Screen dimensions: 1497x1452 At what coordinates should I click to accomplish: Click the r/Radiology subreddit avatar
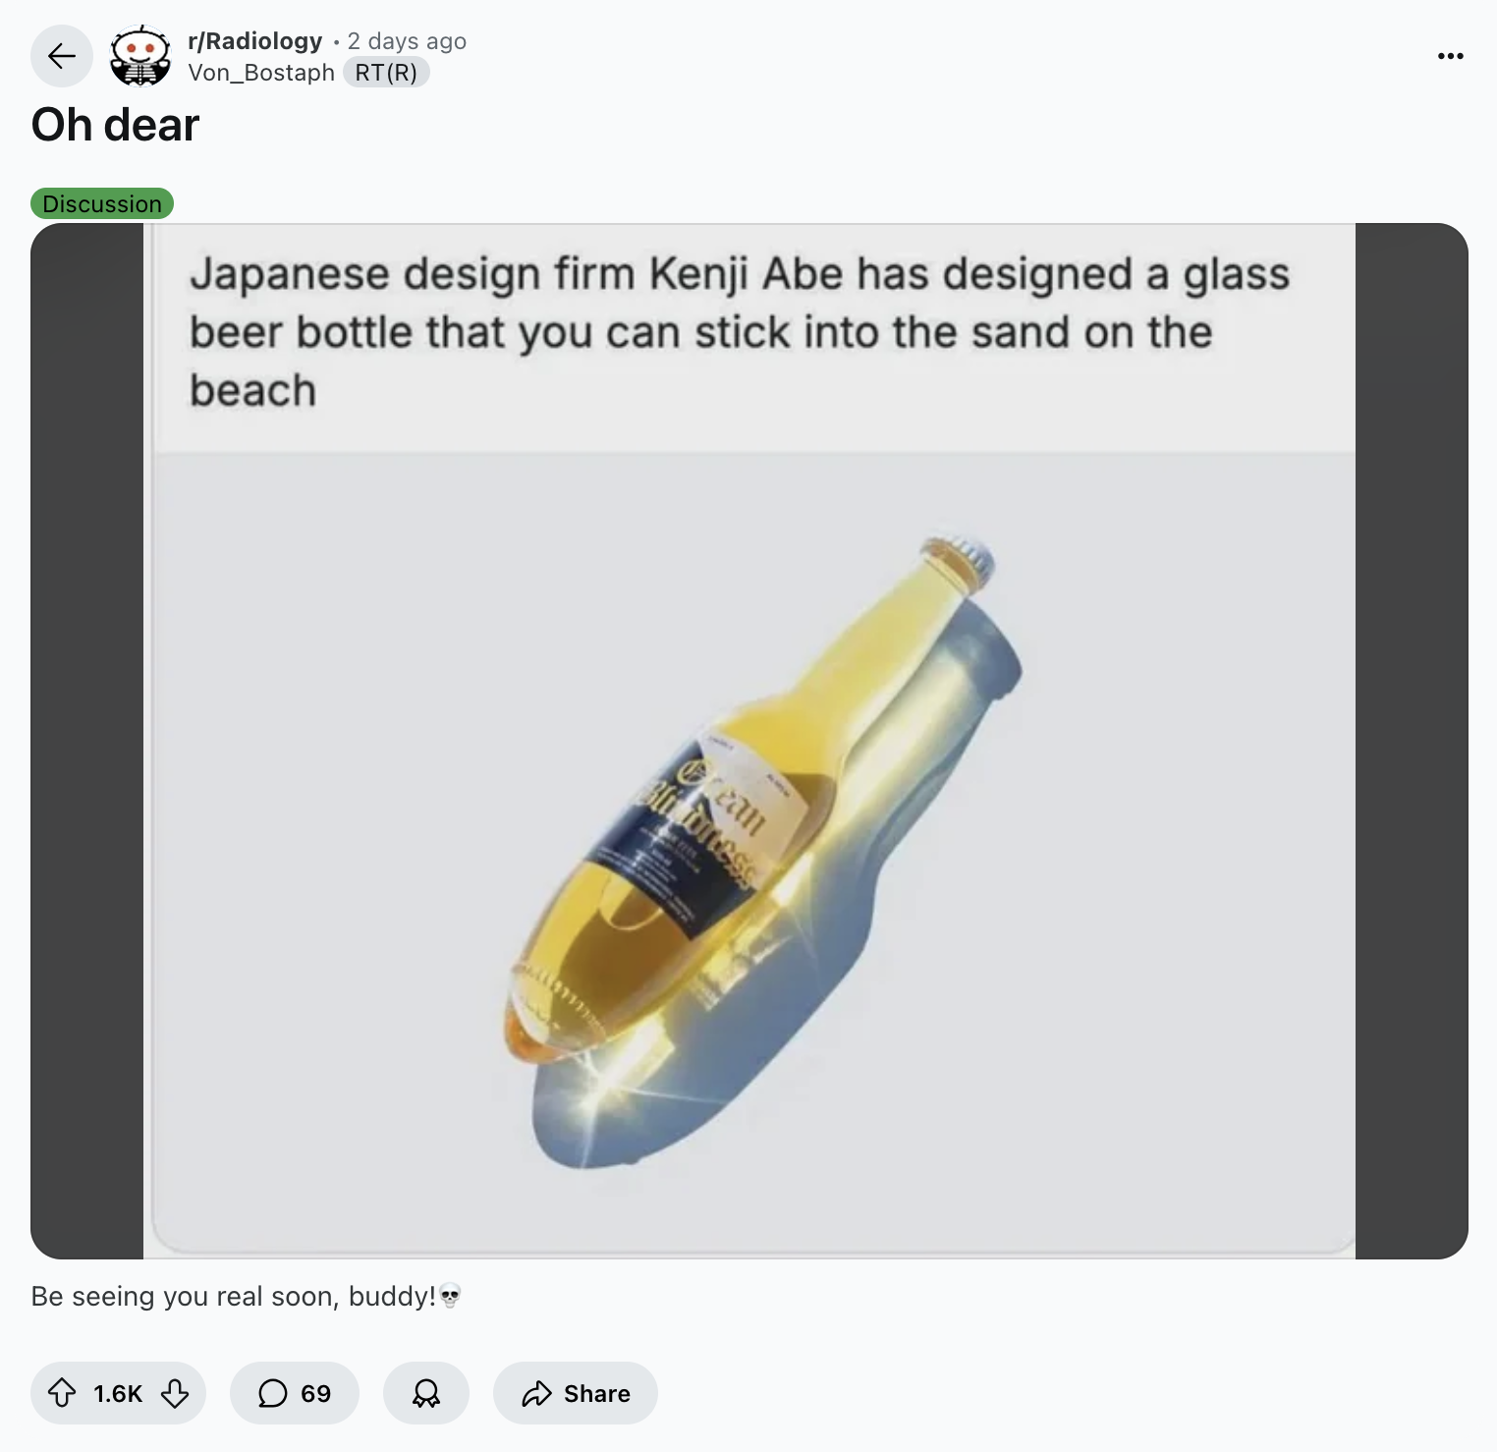(x=140, y=56)
